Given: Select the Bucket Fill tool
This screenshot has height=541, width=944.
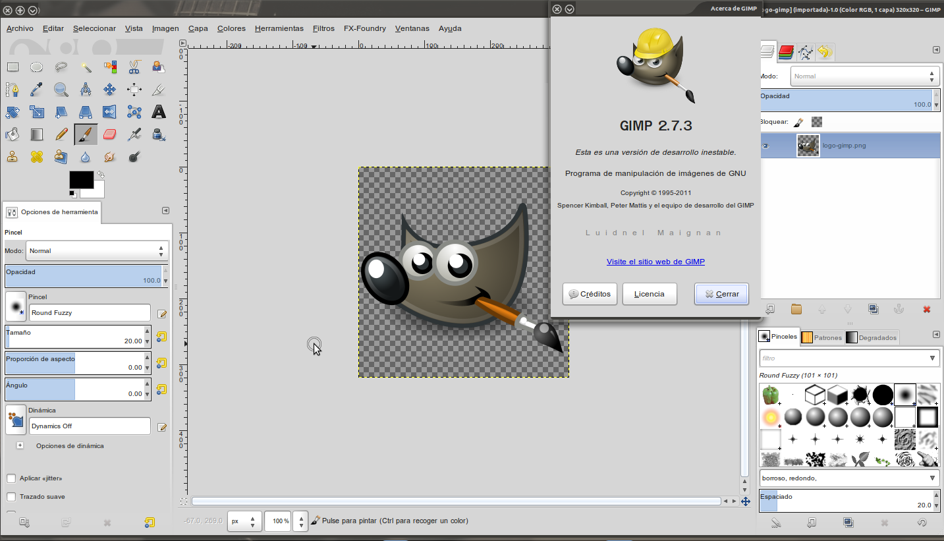Looking at the screenshot, I should [x=12, y=134].
